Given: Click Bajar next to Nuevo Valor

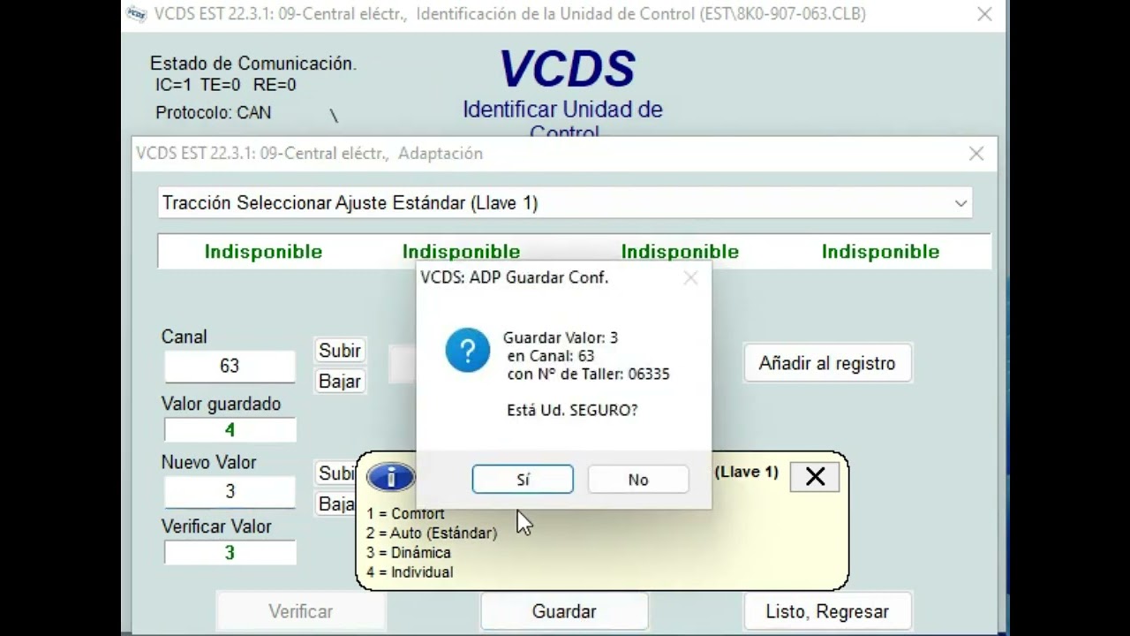Looking at the screenshot, I should [335, 504].
